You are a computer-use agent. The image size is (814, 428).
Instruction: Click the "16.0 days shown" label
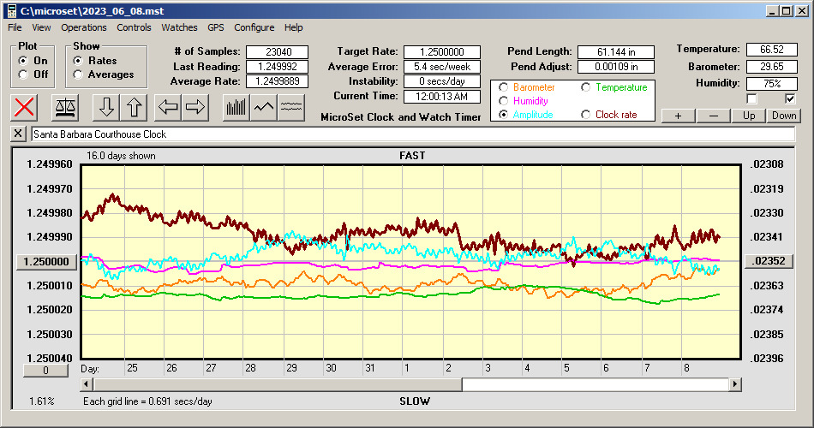coord(121,156)
